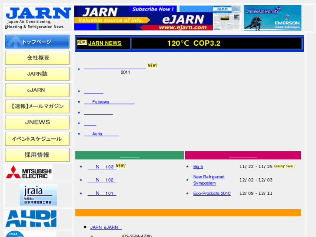
Task: Open the eJARN Subscribe Now banner
Action: pos(158,18)
